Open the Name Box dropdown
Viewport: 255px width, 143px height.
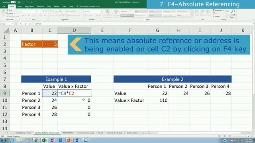pyautogui.click(x=13, y=24)
